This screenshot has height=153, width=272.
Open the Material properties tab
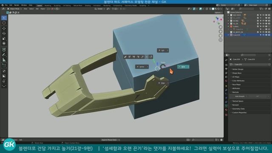click(x=226, y=110)
